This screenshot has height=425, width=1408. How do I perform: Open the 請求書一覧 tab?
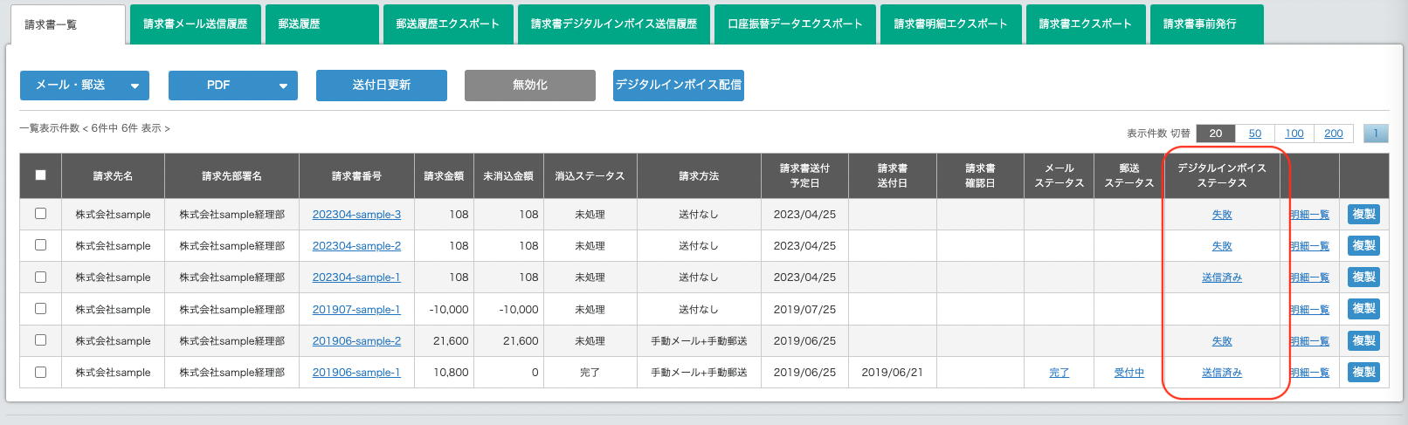[68, 24]
